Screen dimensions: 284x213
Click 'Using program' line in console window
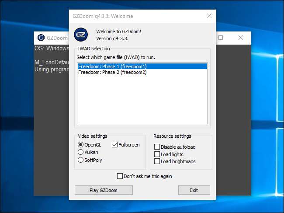coord(52,70)
